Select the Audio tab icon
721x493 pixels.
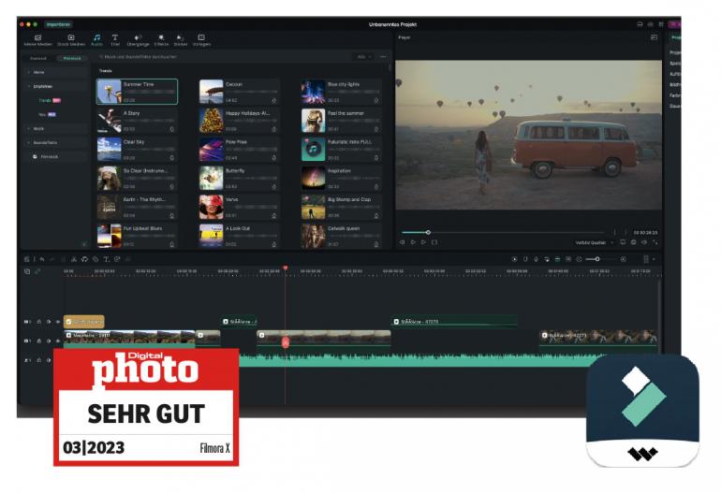click(x=96, y=37)
